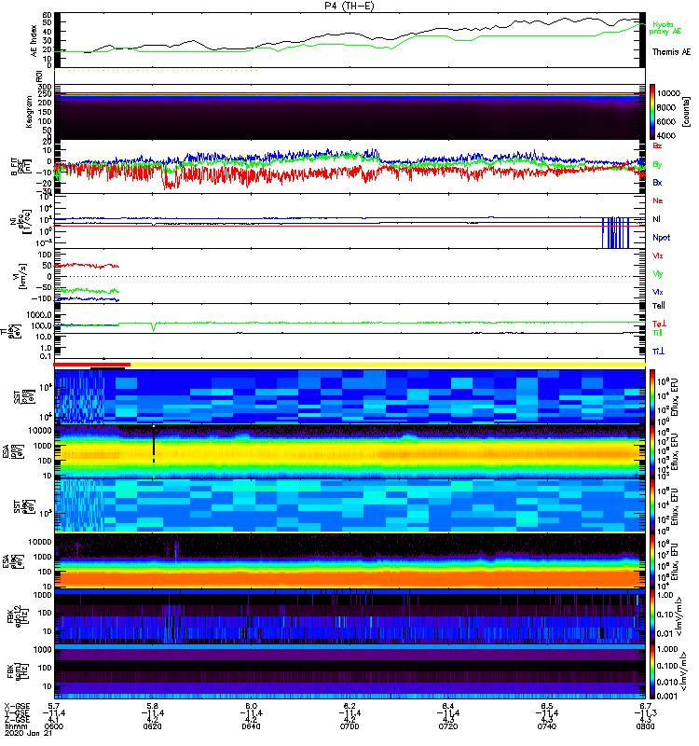Select the green Kyoto proxy AE legend label
The height and width of the screenshot is (746, 699).
[x=665, y=28]
